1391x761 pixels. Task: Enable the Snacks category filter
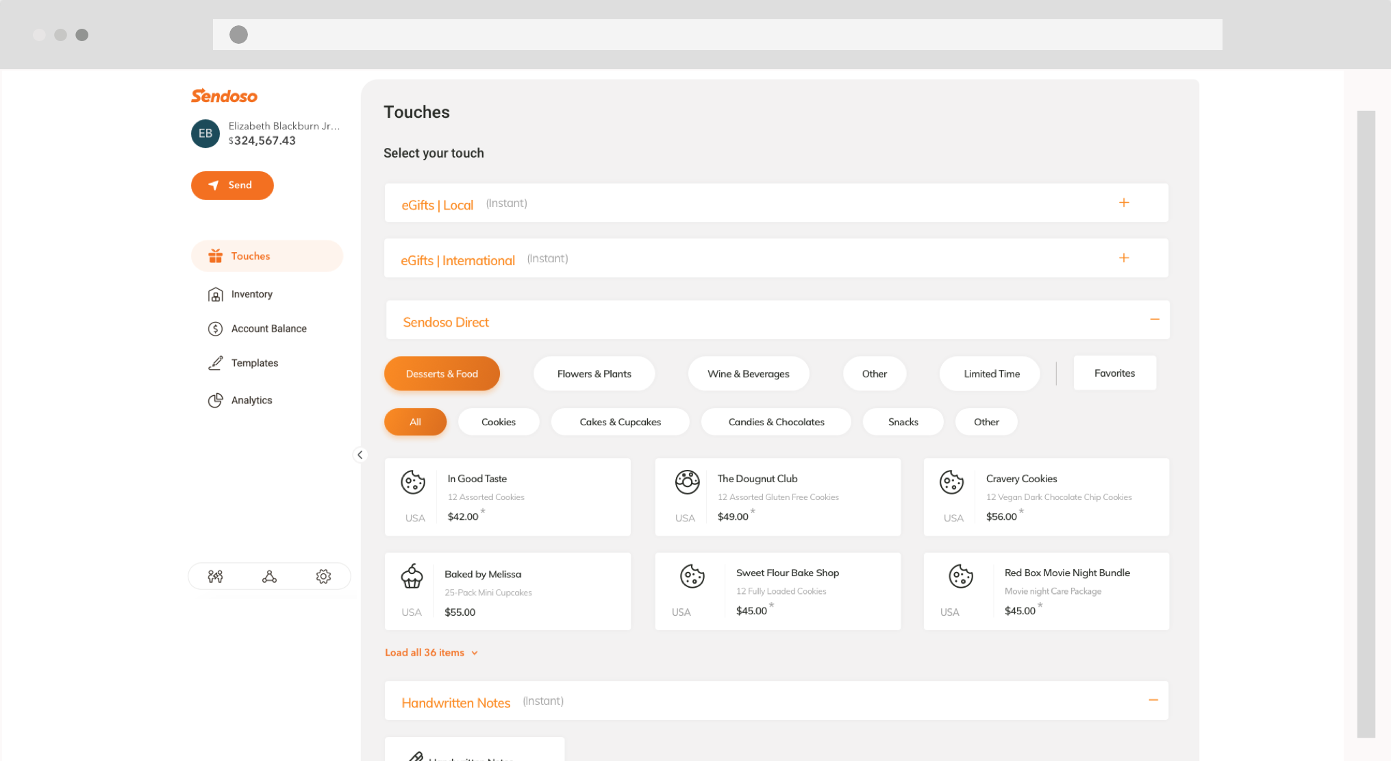click(x=903, y=421)
